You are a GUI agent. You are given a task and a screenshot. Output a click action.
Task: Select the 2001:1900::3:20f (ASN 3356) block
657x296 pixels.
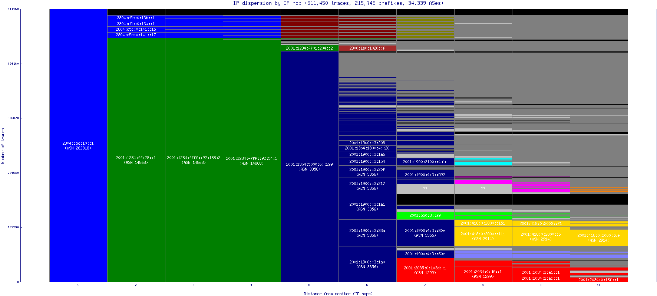point(367,172)
